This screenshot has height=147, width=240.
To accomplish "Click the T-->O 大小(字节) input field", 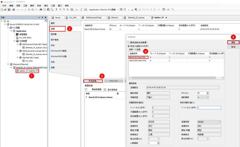I will point(209,108).
